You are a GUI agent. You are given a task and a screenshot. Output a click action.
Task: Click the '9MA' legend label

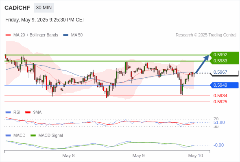(37, 113)
